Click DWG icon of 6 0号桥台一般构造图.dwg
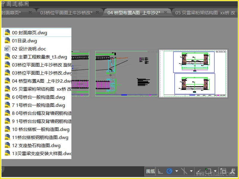The height and width of the screenshot is (179, 239). click(x=7, y=97)
